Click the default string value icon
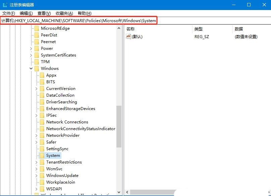Image resolution: width=271 pixels, height=196 pixels. (128, 36)
